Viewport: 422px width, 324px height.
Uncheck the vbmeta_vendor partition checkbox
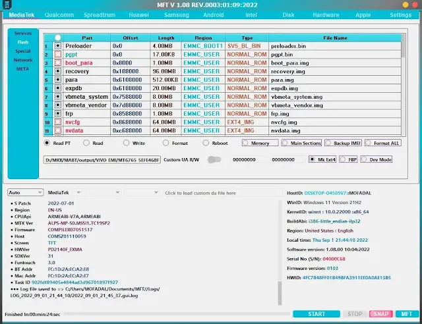click(57, 105)
